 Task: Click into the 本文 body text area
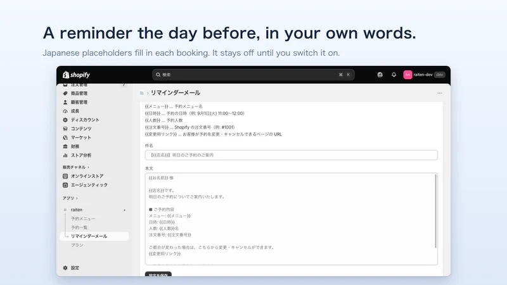point(292,219)
